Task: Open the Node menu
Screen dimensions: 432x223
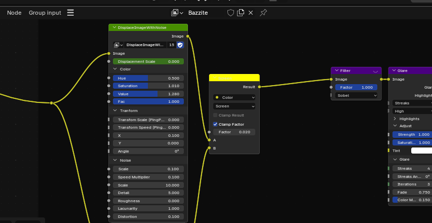Action: pos(14,13)
